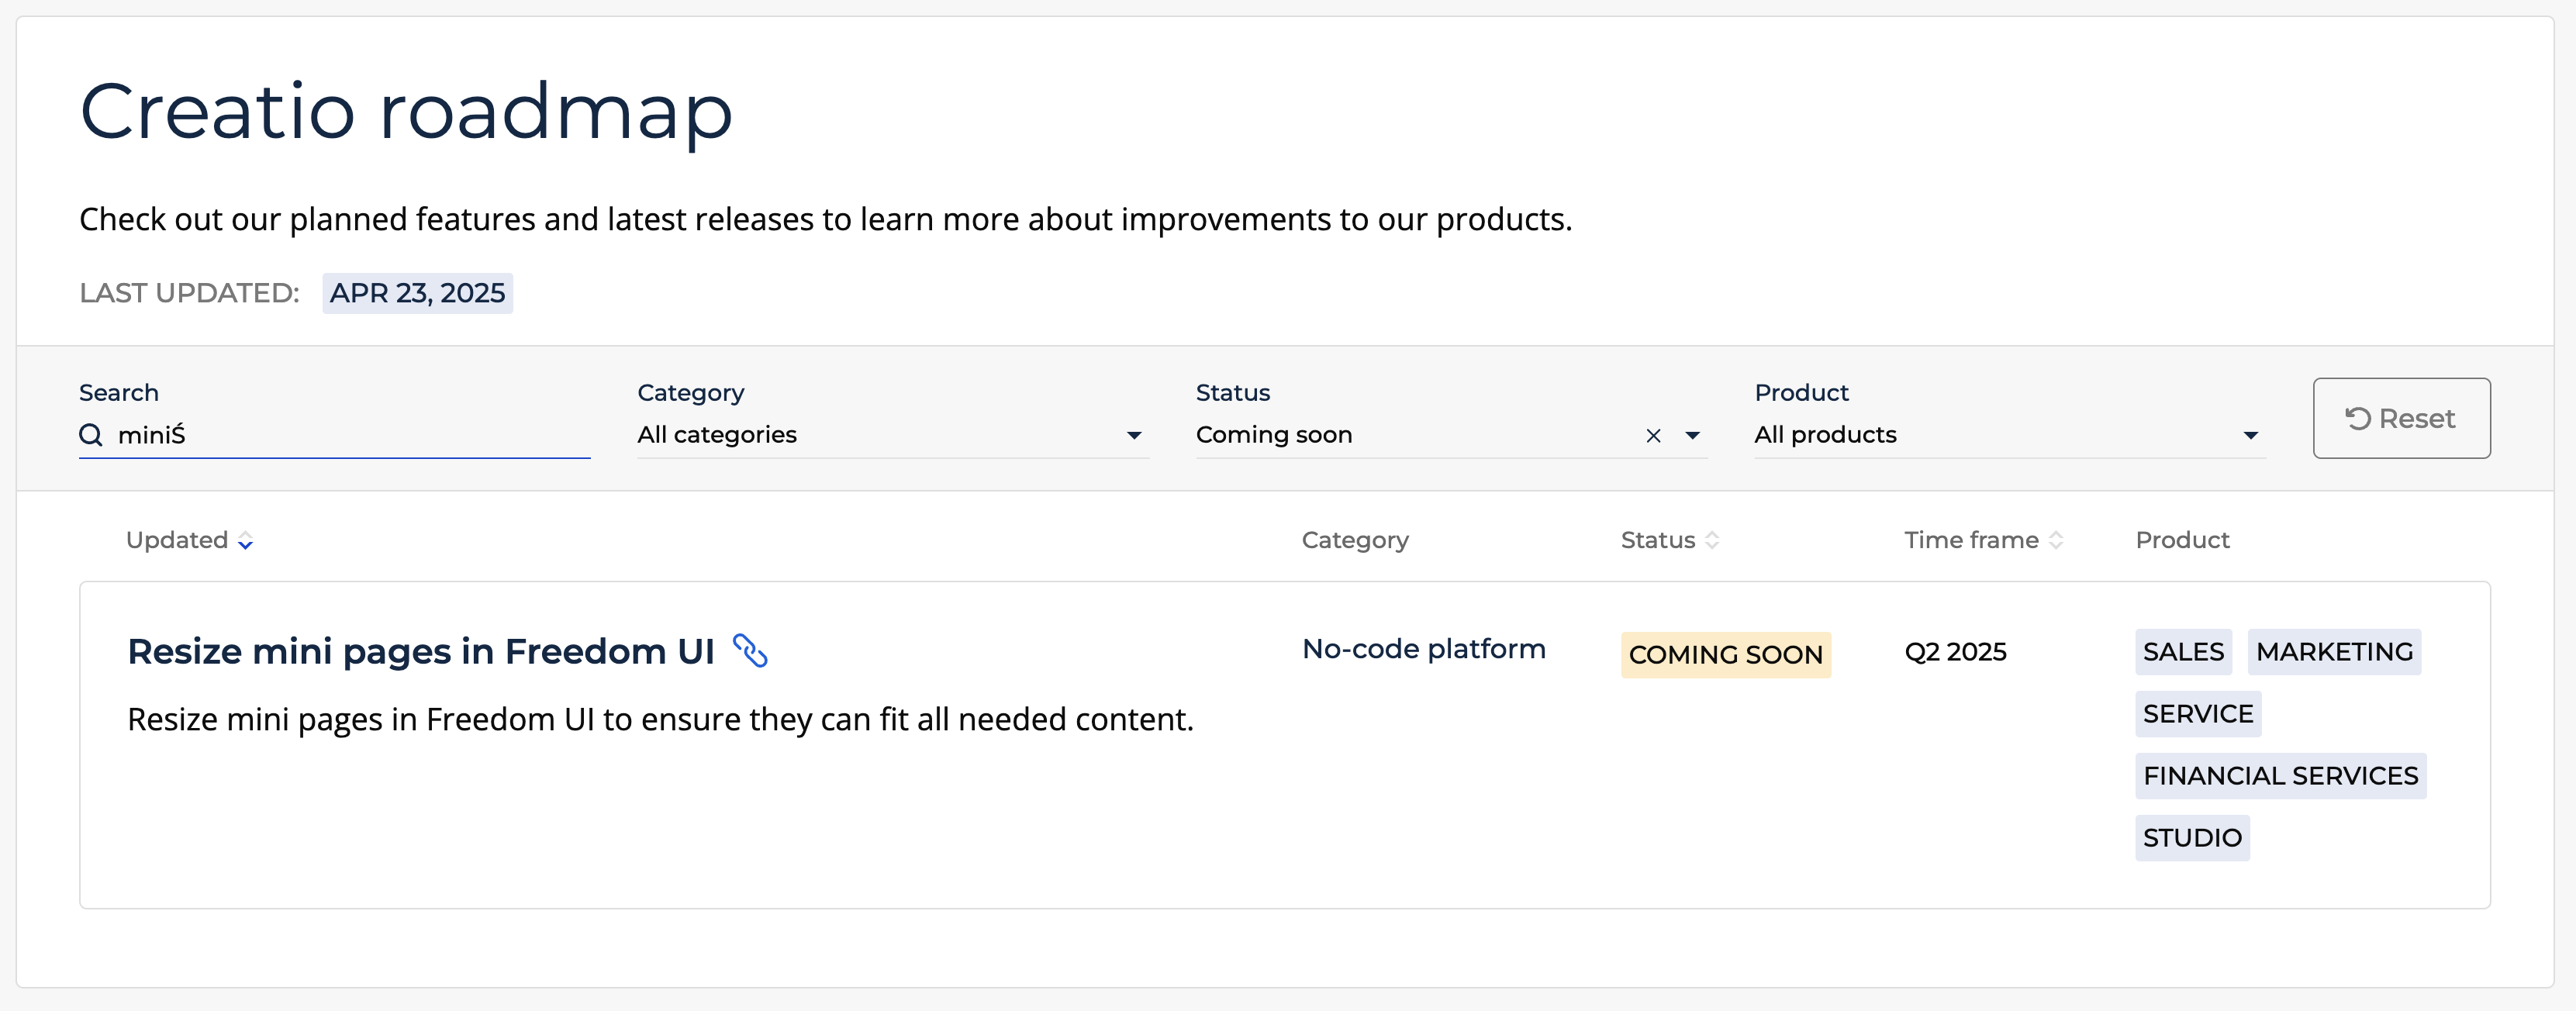This screenshot has height=1011, width=2576.
Task: Open the Status dropdown arrow
Action: coord(1692,436)
